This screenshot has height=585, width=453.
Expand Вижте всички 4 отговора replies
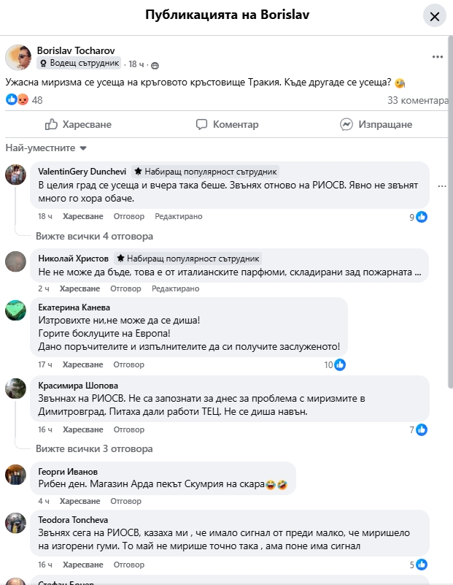[94, 237]
